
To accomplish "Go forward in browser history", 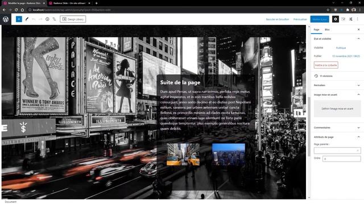I will pyautogui.click(x=10, y=10).
